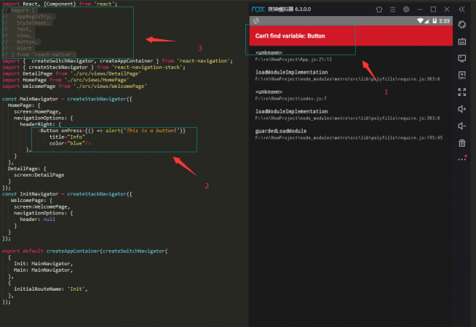Screen dimensions: 476x327
Task: Click the "export default createAppContainer" line
Action: 84,251
